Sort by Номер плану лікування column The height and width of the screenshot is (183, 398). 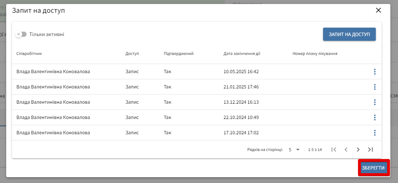315,53
